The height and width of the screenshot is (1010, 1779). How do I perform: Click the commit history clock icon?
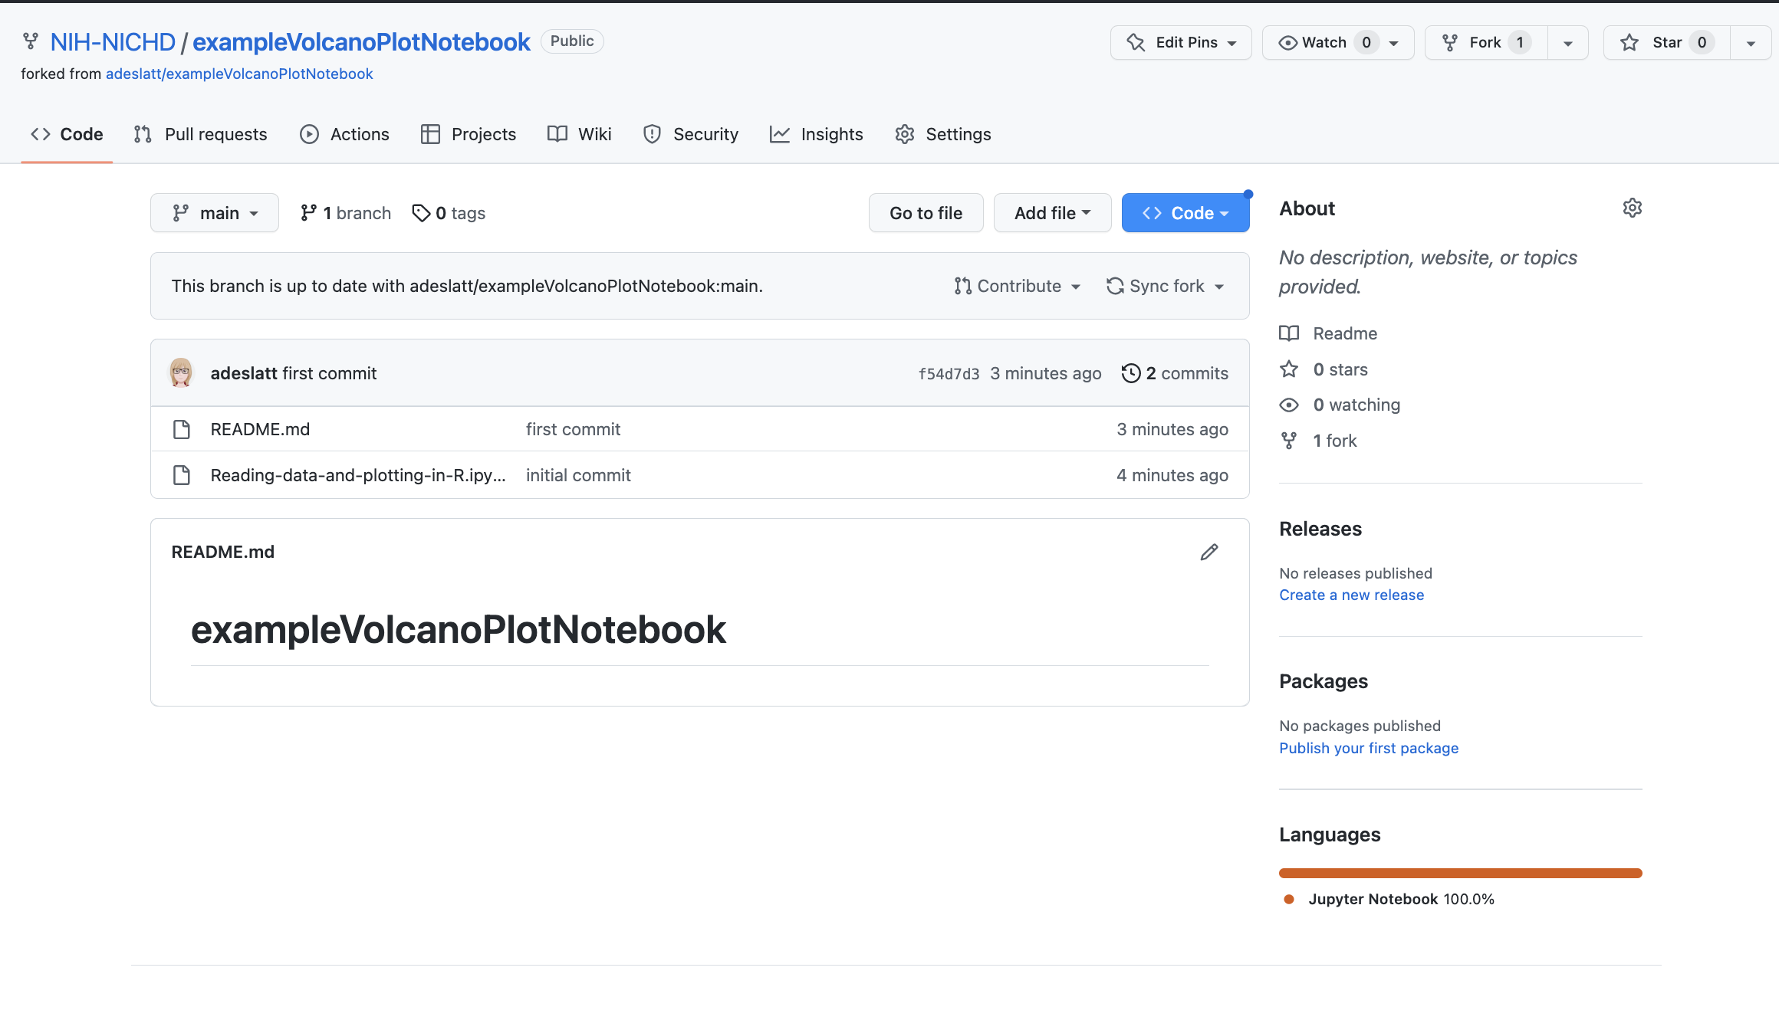[x=1131, y=373]
